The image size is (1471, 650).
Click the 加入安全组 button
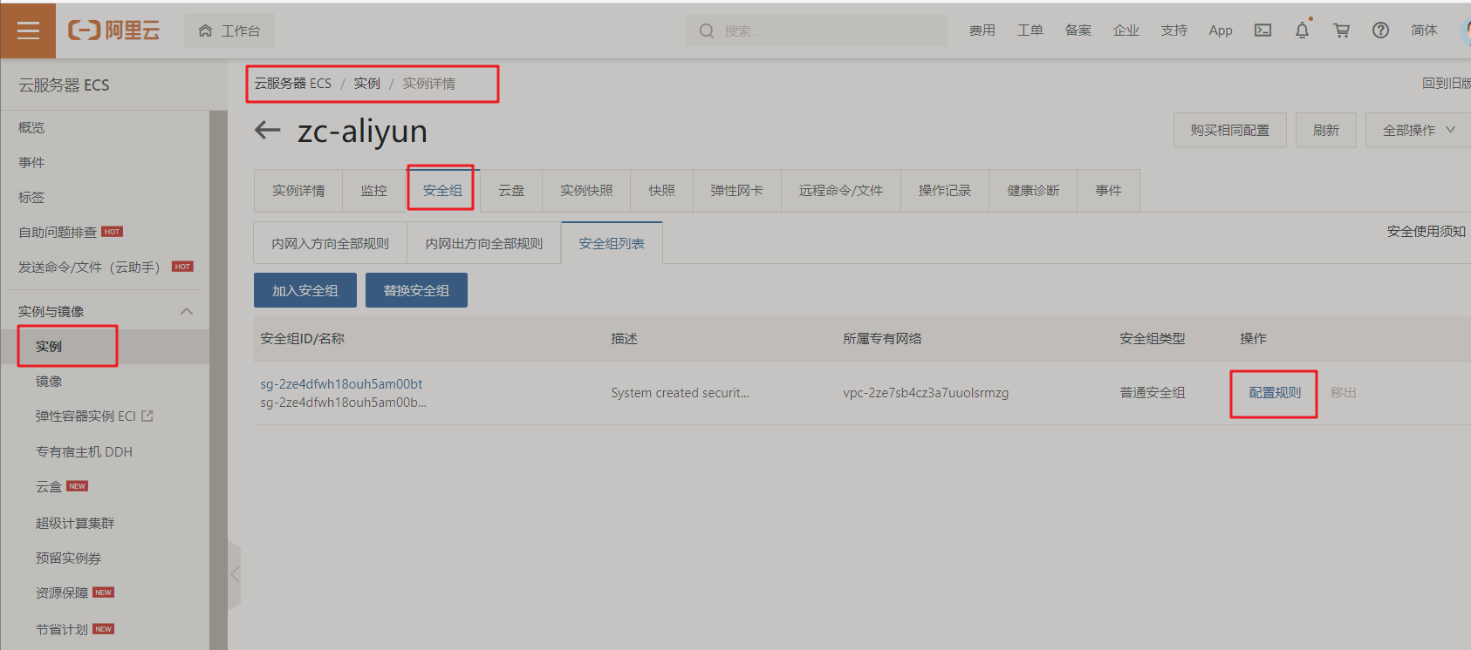[305, 290]
